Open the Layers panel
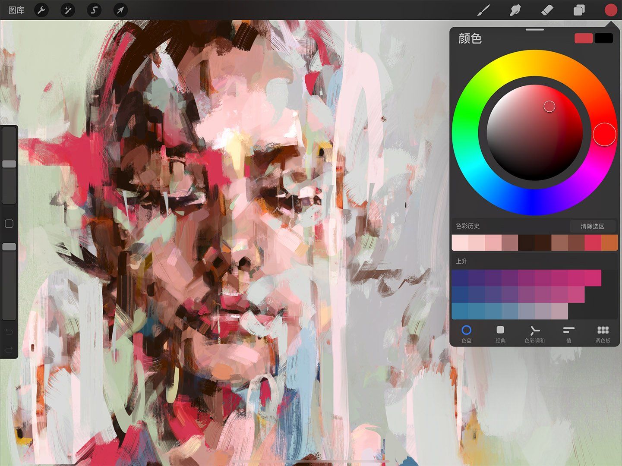This screenshot has width=622, height=466. coord(579,10)
